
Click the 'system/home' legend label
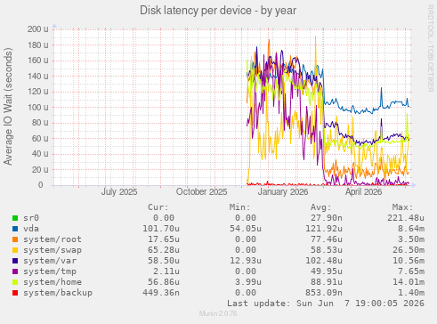(x=53, y=282)
